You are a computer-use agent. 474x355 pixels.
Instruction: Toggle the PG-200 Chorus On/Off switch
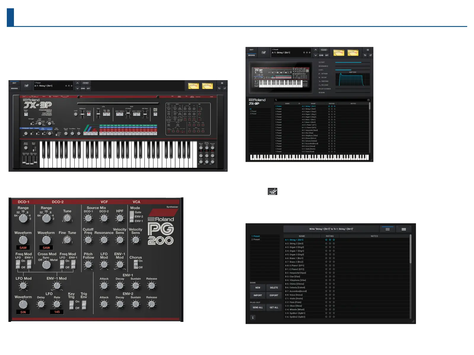pyautogui.click(x=136, y=264)
